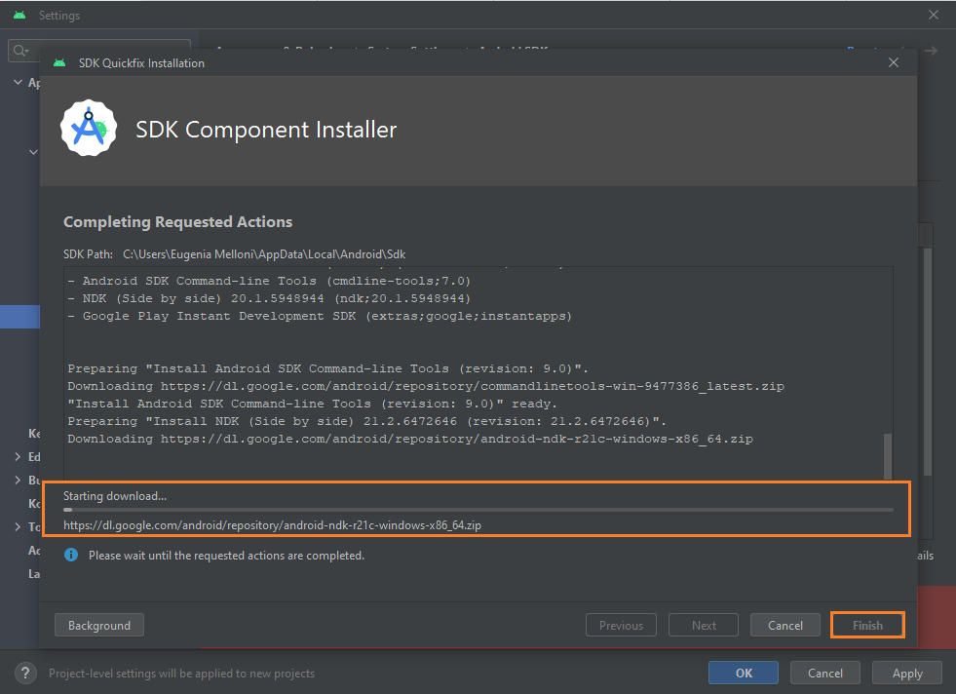Confirm Settings window with OK

[x=744, y=673]
